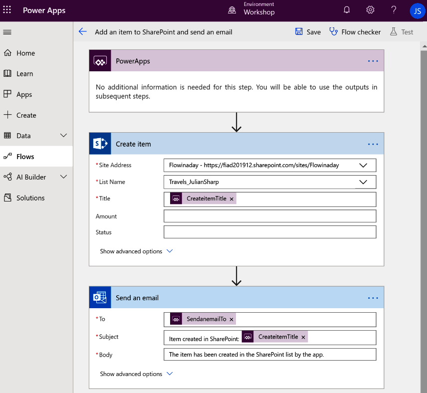This screenshot has height=393, width=427.
Task: Click the Workshop environment name
Action: pyautogui.click(x=259, y=12)
